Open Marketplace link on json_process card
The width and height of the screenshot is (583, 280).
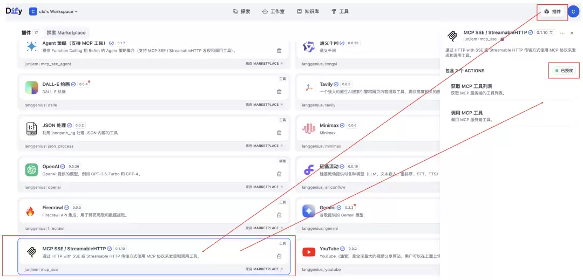264,146
